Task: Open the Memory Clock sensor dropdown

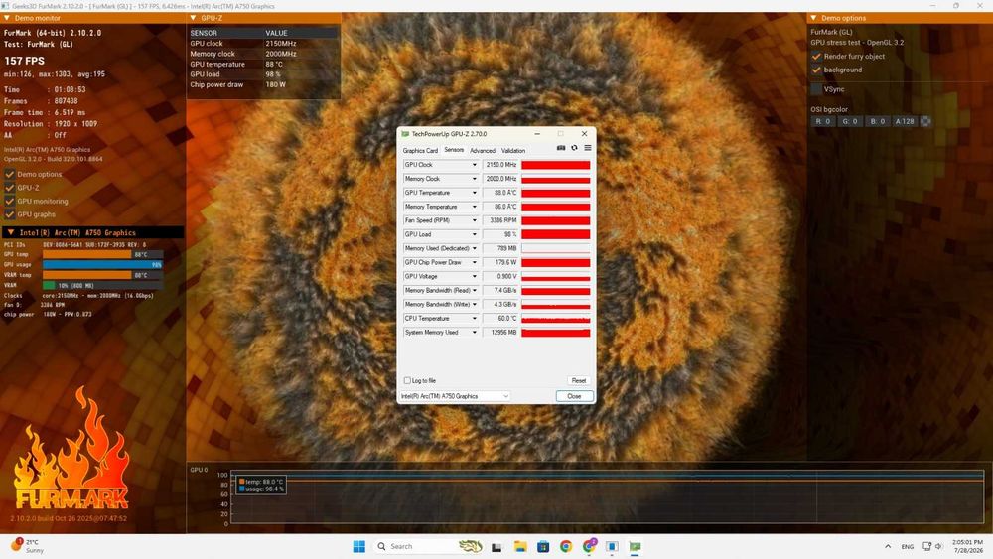Action: [x=474, y=179]
